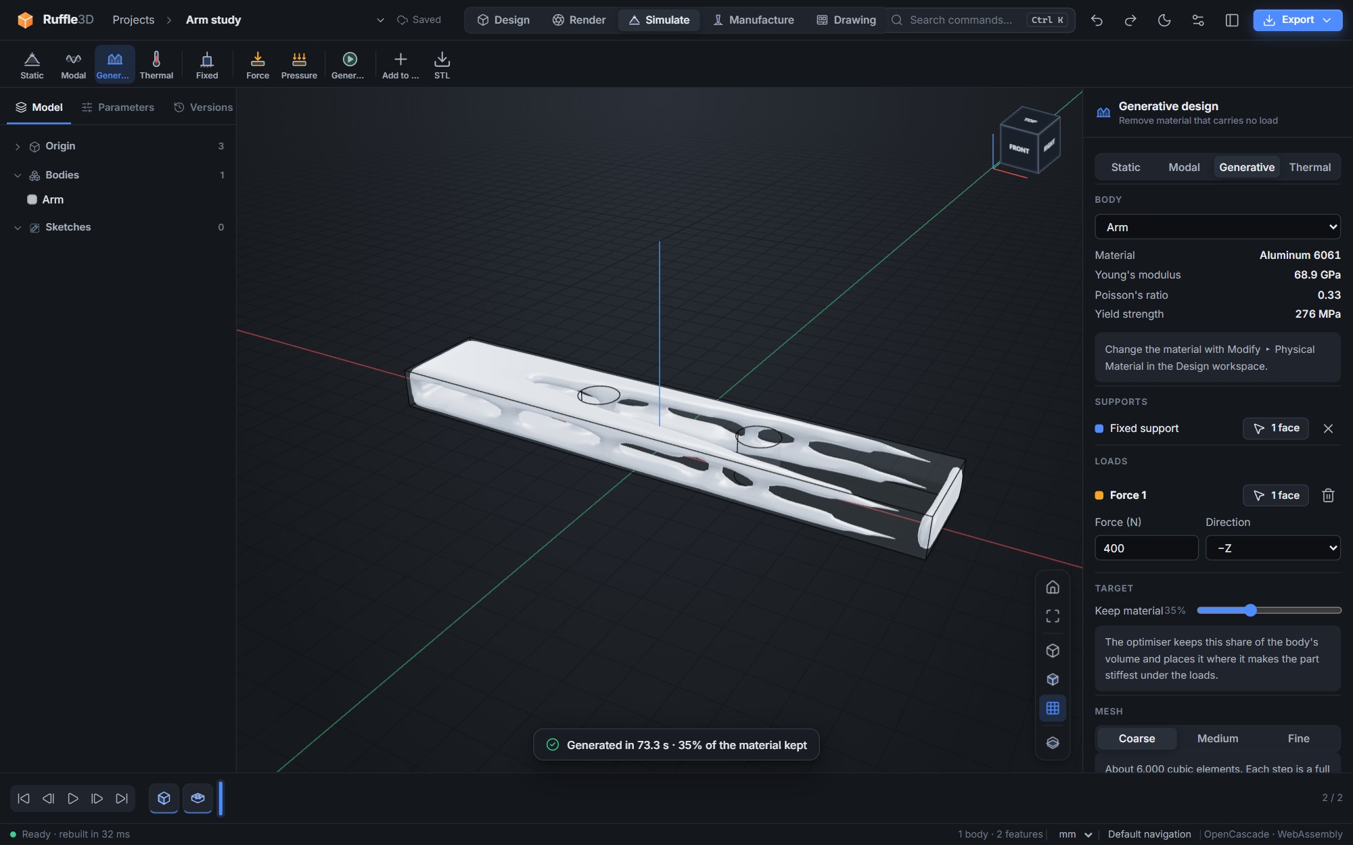Pick face for Force 1
Viewport: 1353px width, 845px height.
[1275, 496]
